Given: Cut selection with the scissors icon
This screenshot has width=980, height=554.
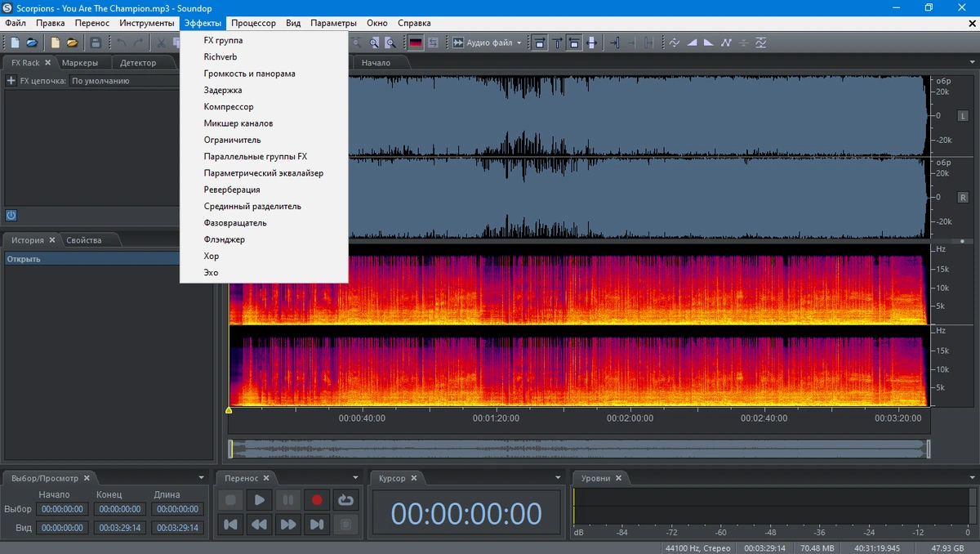Looking at the screenshot, I should point(162,42).
